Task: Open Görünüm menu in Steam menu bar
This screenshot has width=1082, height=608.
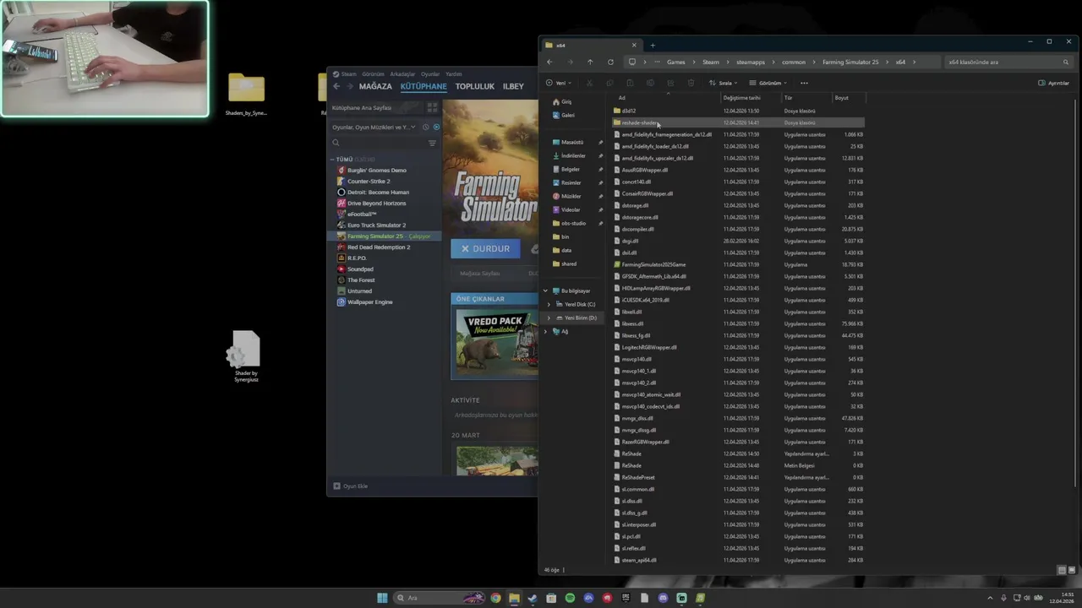Action: coord(373,73)
